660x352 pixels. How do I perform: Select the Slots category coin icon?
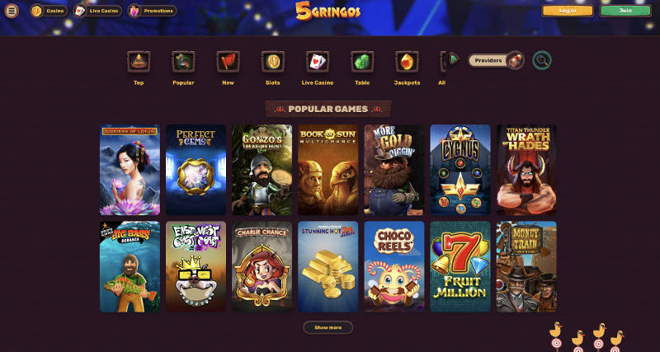coord(273,61)
